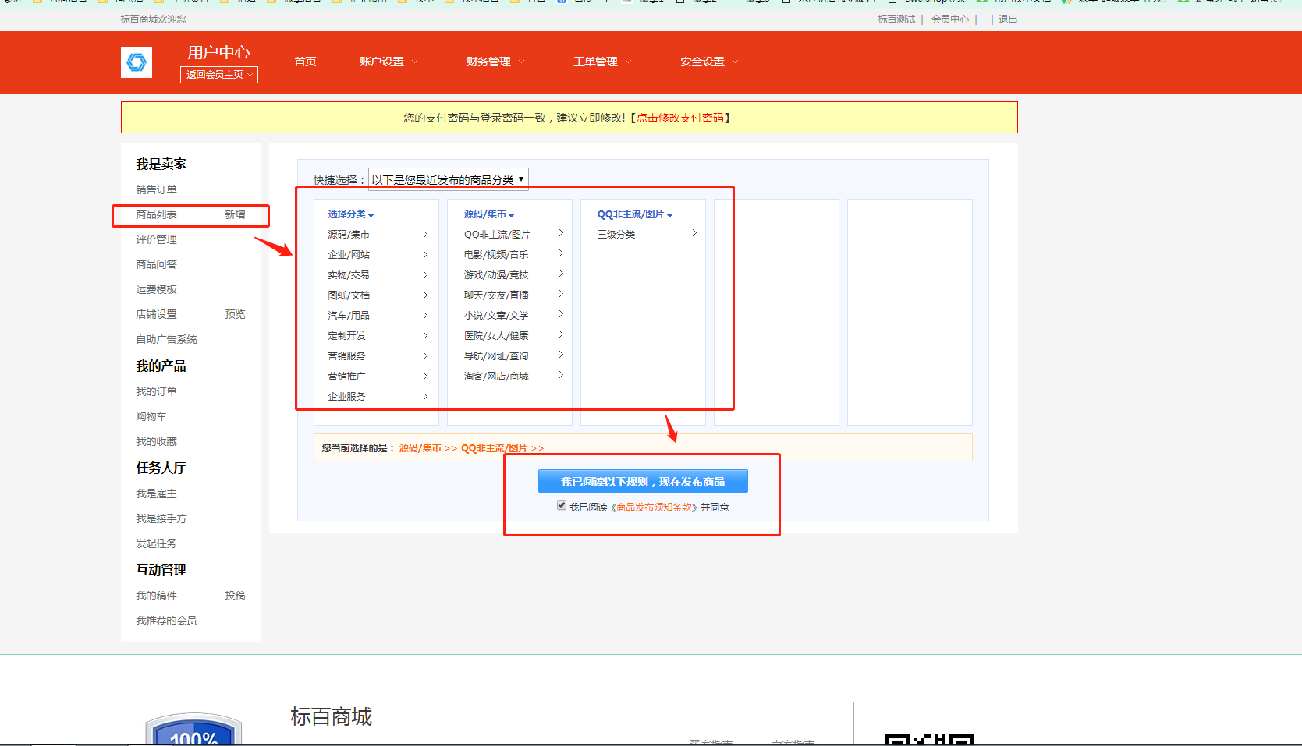The height and width of the screenshot is (746, 1302).
Task: Select 运费模板 in the seller sidebar
Action: tap(156, 289)
